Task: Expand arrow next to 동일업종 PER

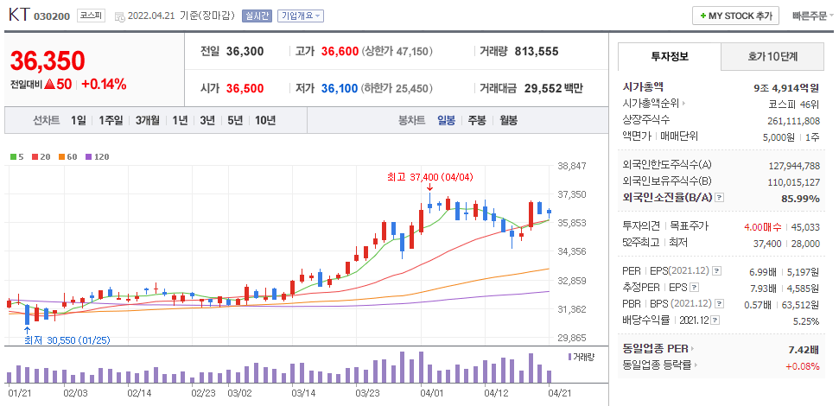Action: 692,349
